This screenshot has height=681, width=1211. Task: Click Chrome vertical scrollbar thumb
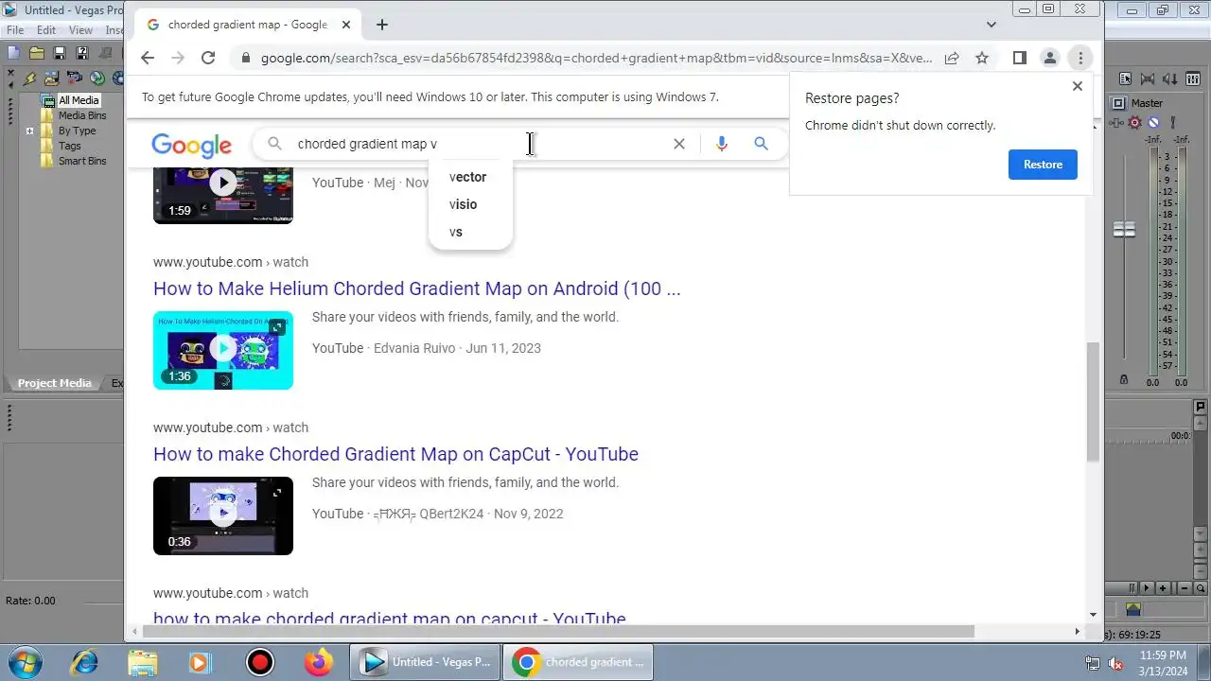click(1094, 402)
